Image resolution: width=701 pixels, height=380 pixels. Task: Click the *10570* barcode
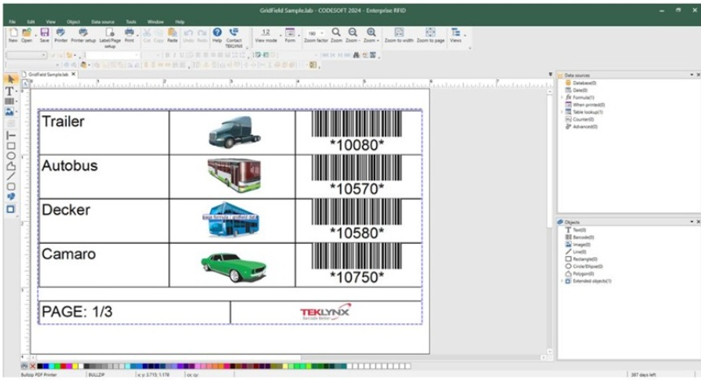[x=357, y=175]
